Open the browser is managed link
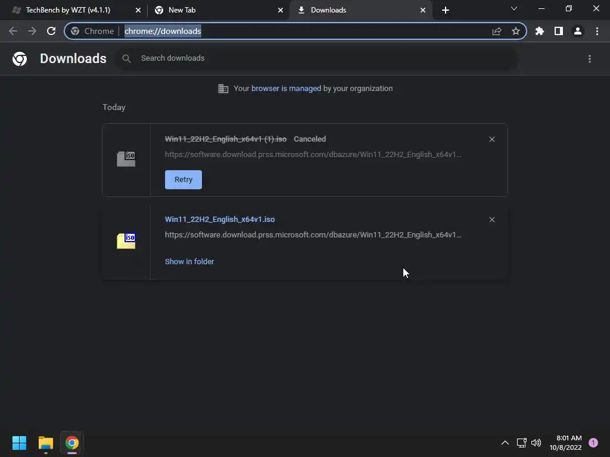 [x=287, y=89]
